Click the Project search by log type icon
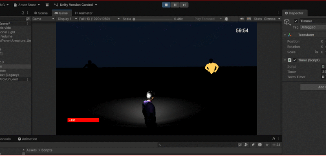Screen dimensions: 326x156 [x=260, y=145]
